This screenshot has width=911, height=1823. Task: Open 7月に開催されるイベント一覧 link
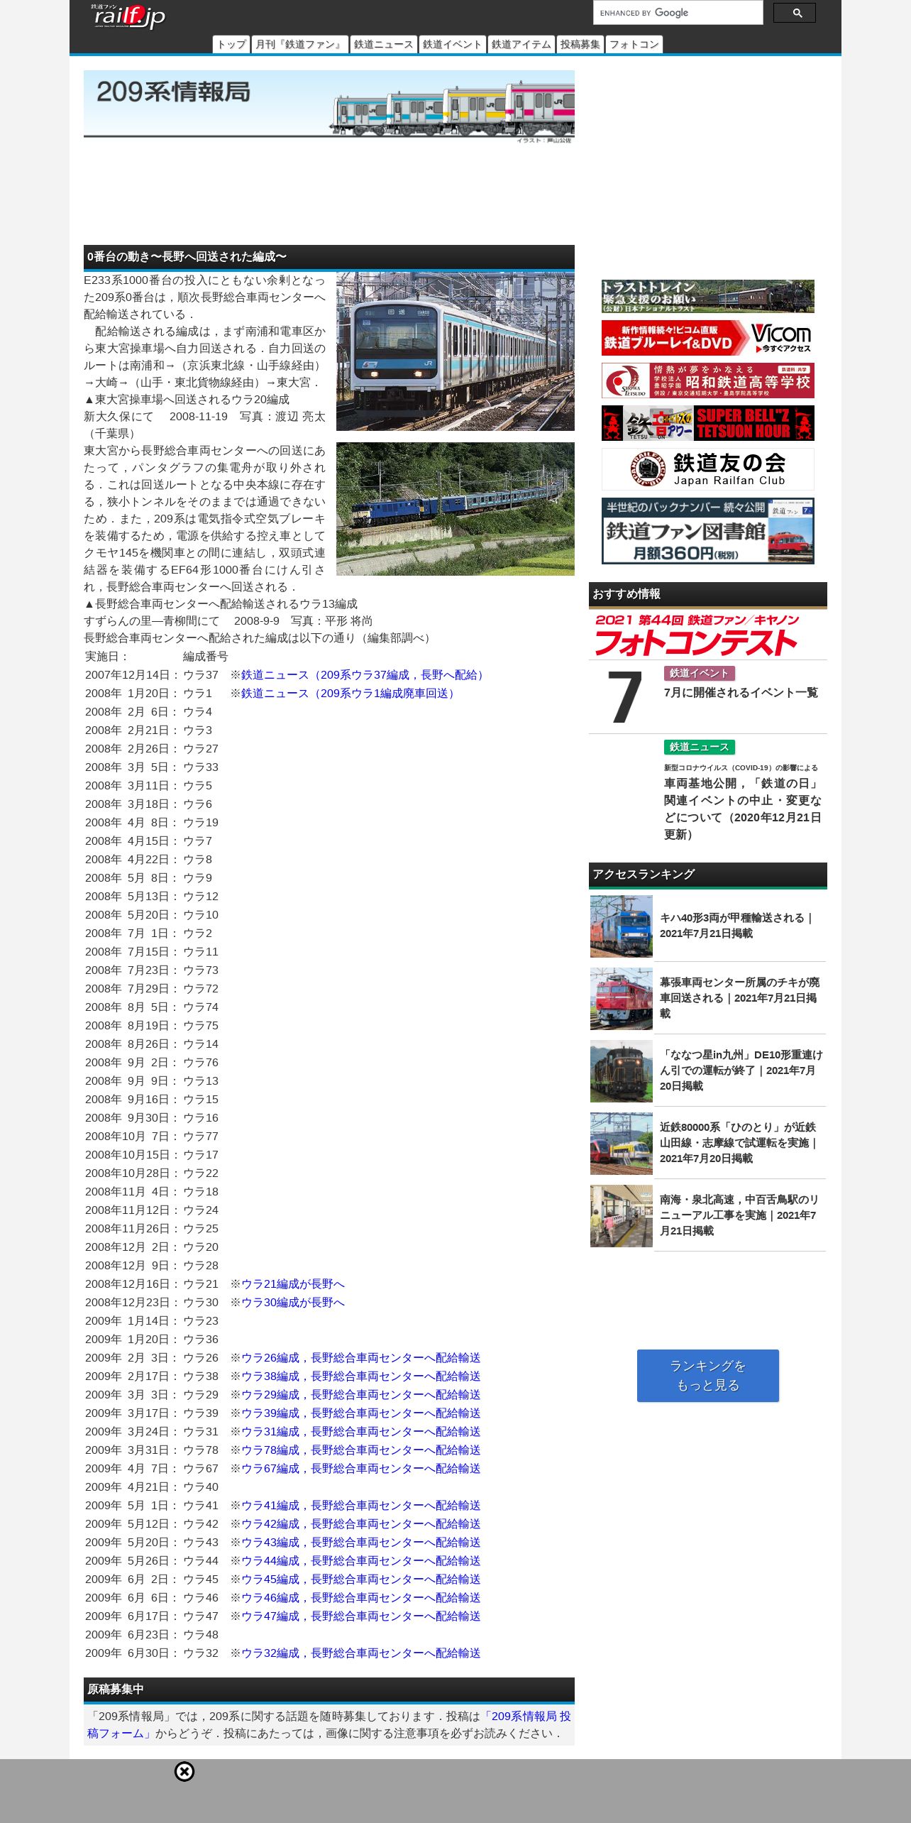pyautogui.click(x=741, y=692)
